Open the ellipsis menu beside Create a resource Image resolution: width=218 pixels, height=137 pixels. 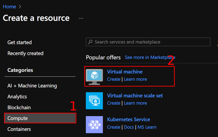[81, 18]
